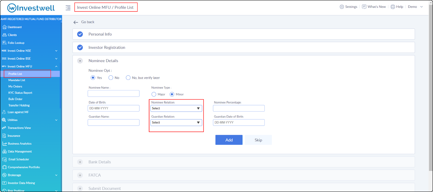The width and height of the screenshot is (433, 192).
Task: Click the Clients icon in sidebar
Action: point(4,35)
